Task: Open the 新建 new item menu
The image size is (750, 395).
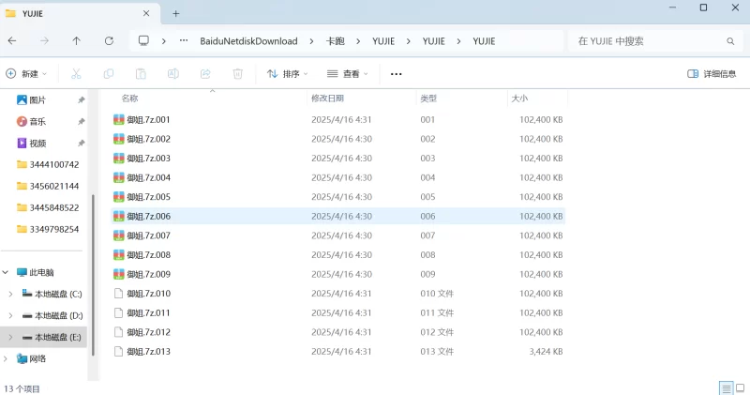Action: [26, 74]
